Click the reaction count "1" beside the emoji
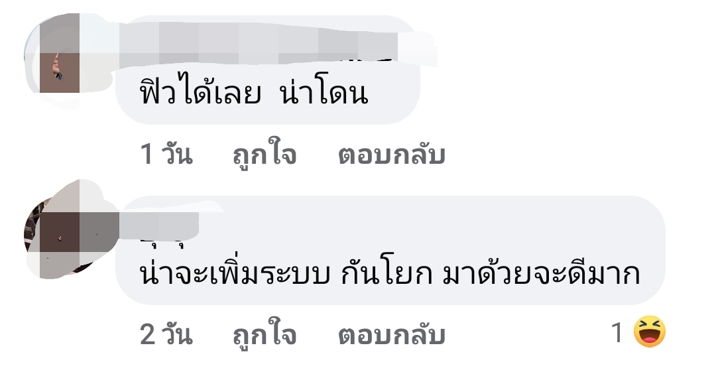The width and height of the screenshot is (716, 374). pyautogui.click(x=617, y=332)
